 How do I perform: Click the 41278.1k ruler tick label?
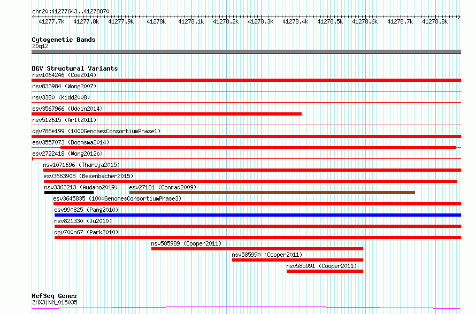[x=191, y=21]
